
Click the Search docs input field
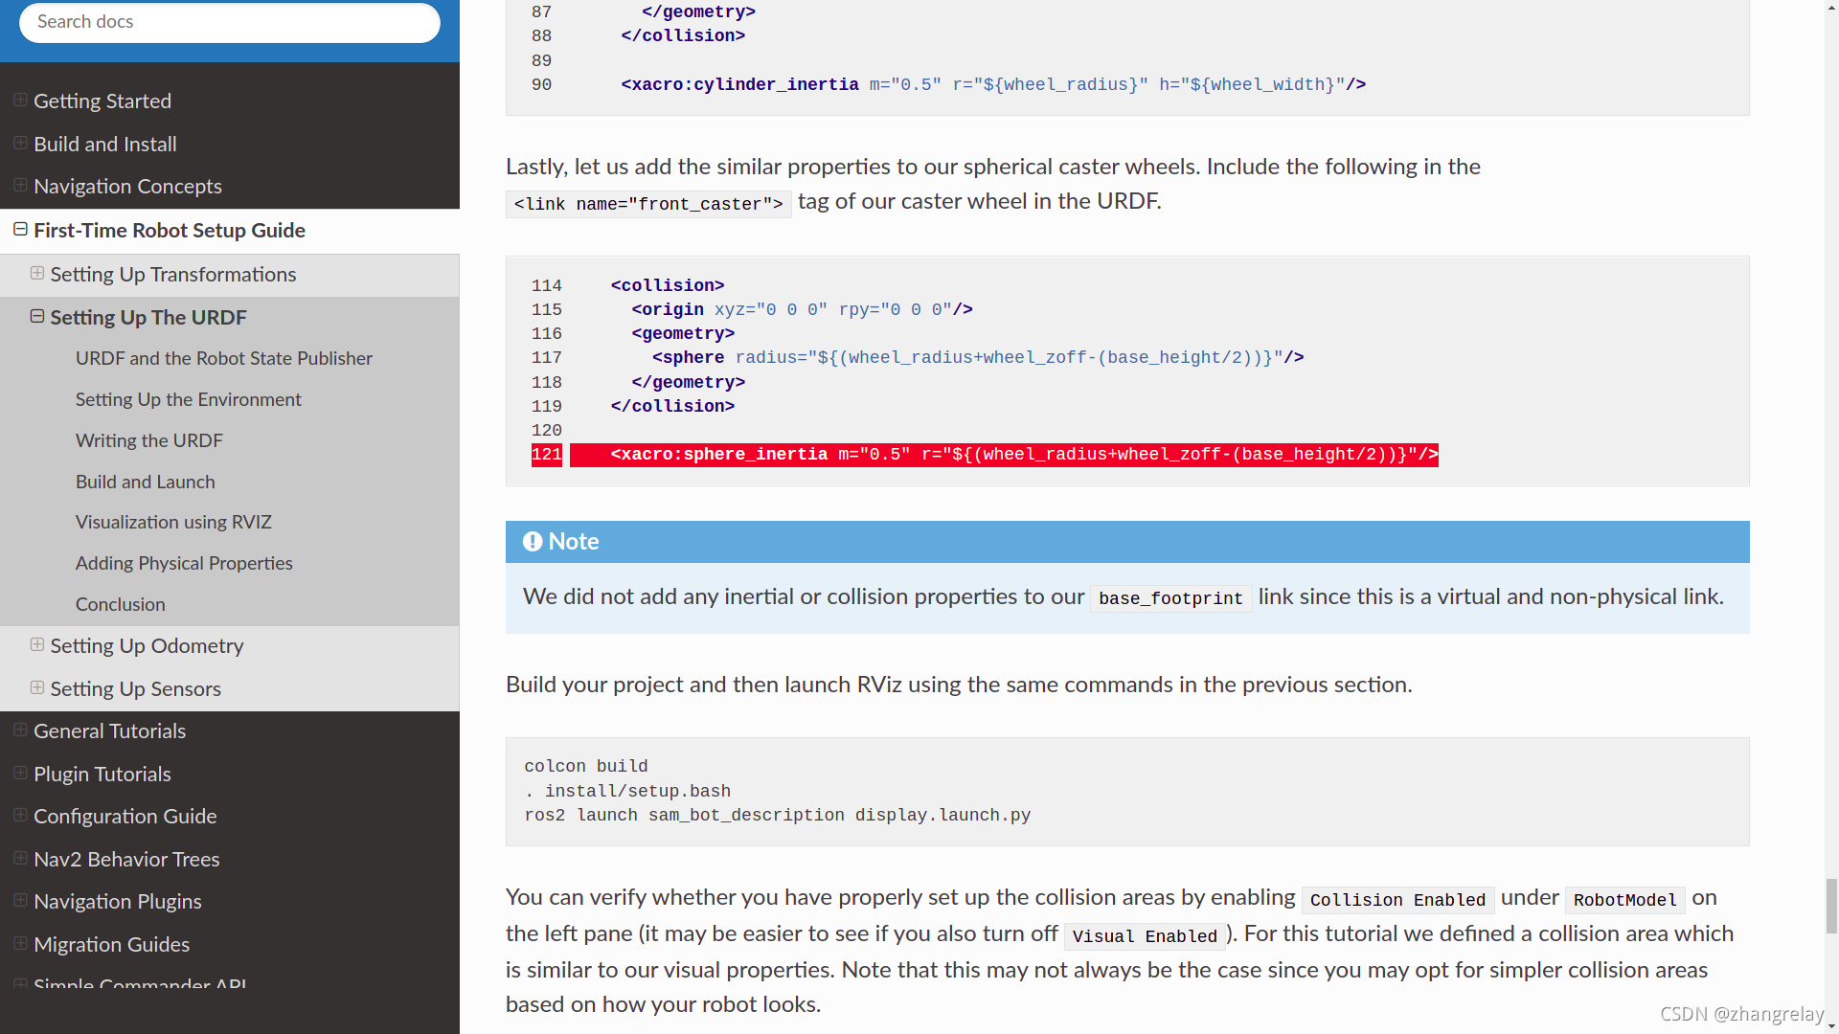[x=230, y=22]
